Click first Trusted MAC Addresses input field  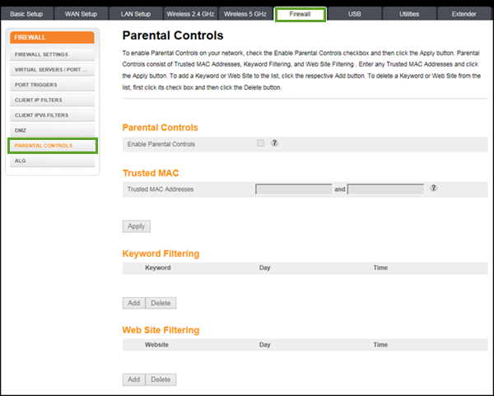pyautogui.click(x=293, y=189)
